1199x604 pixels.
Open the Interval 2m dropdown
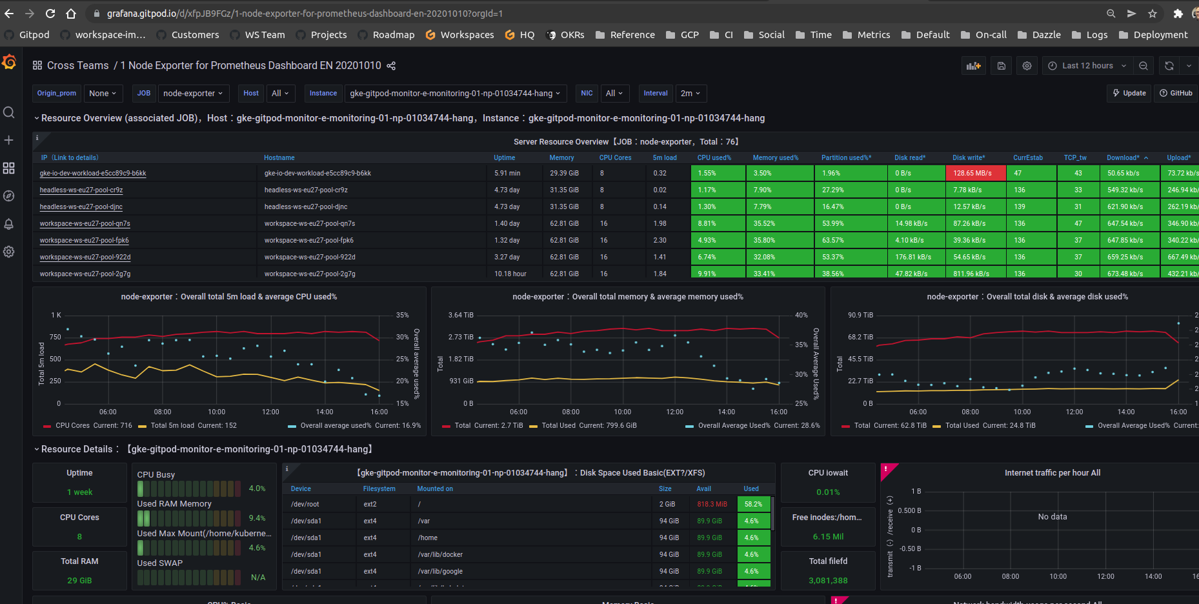tap(690, 94)
